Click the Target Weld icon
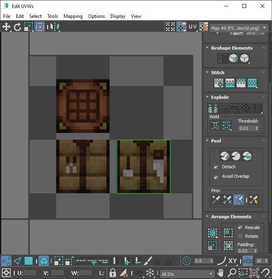 (x=215, y=126)
